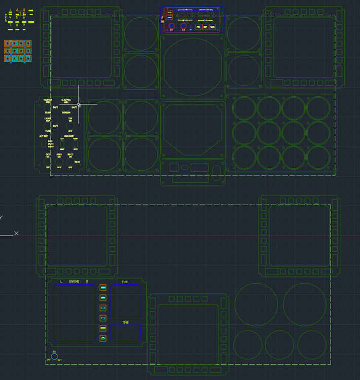The image size is (360, 380).
Task: Click the MASTER ARM switch hole
Action: [x=47, y=107]
